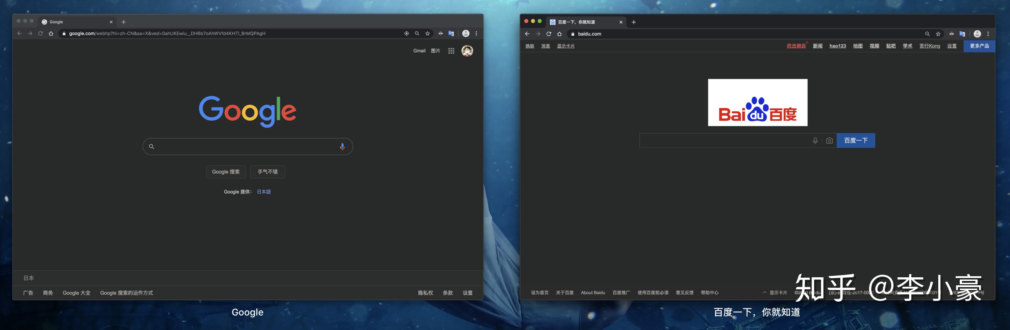Open Google apps grid launcher
The width and height of the screenshot is (1010, 330).
tap(451, 51)
